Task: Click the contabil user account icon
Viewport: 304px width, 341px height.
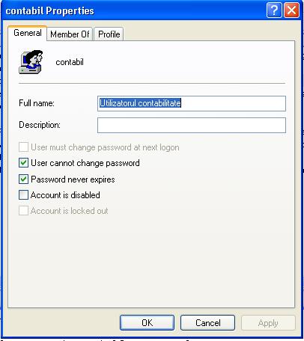Action: (31, 62)
